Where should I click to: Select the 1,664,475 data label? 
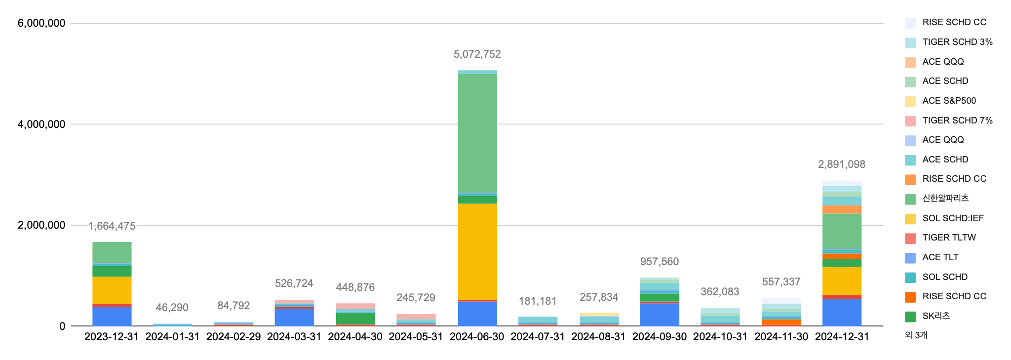click(112, 226)
